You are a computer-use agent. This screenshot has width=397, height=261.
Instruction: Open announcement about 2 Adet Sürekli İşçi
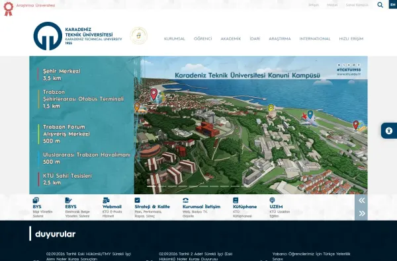tap(196, 256)
